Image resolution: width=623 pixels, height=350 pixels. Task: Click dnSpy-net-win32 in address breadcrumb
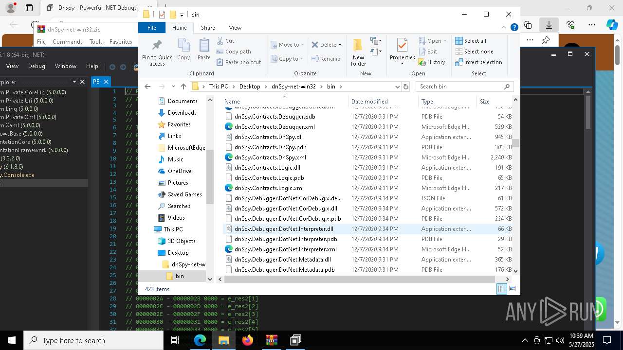(293, 87)
